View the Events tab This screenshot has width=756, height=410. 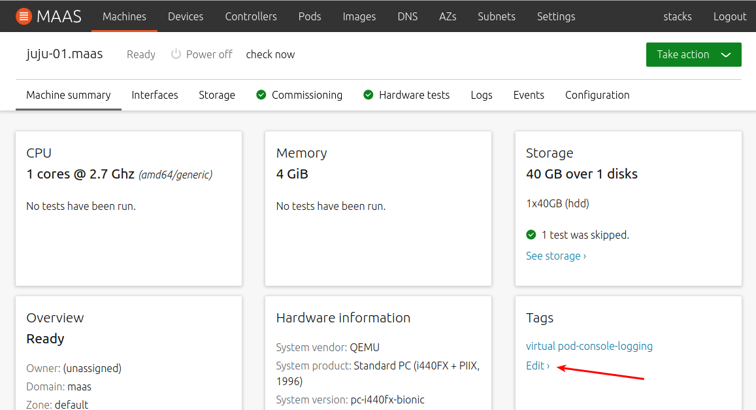coord(529,95)
